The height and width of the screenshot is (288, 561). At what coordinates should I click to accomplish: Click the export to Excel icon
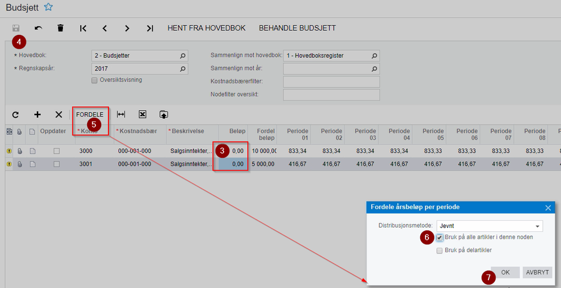click(x=143, y=115)
